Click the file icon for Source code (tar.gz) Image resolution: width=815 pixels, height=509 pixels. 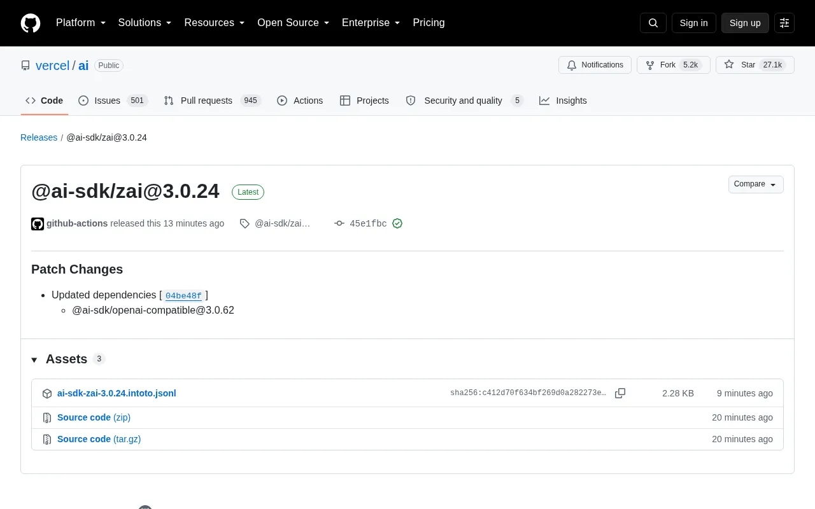point(47,439)
